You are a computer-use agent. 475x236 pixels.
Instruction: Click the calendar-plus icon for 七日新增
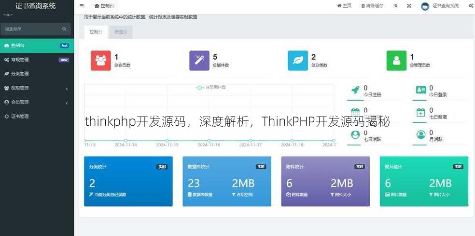(x=421, y=112)
